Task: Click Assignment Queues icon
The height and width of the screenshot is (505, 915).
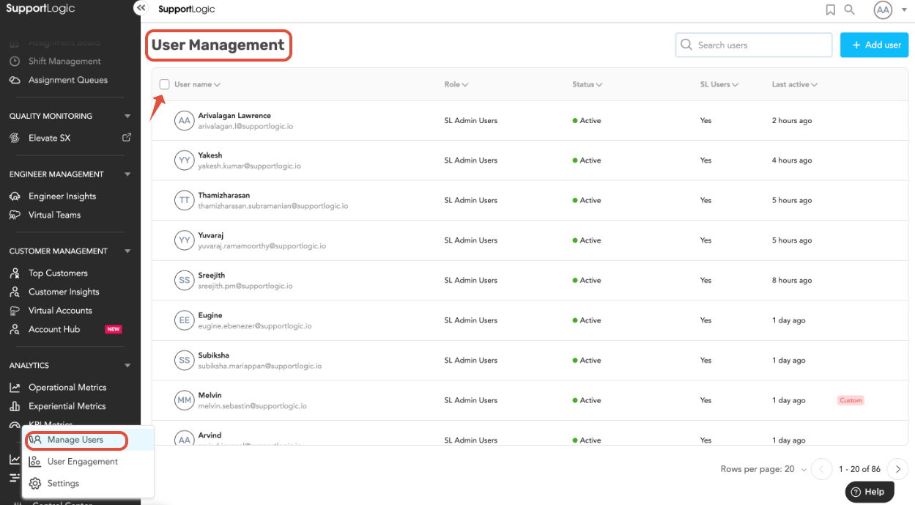Action: click(x=15, y=80)
